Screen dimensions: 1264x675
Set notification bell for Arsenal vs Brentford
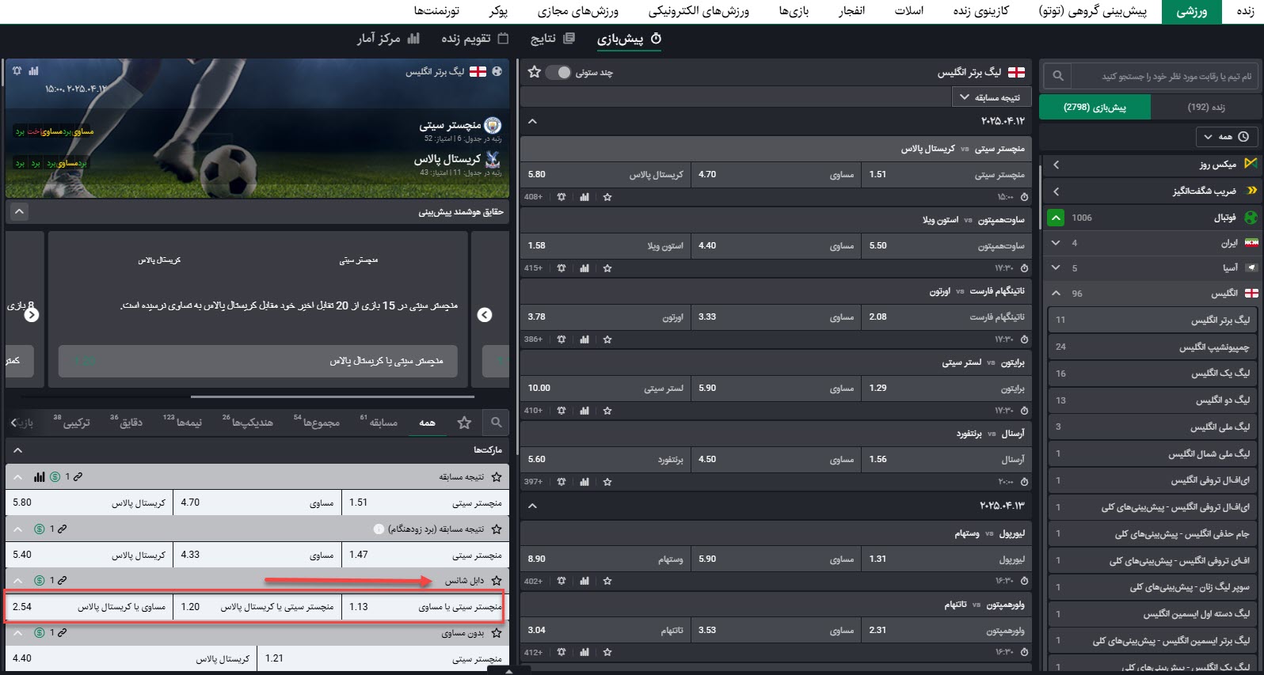click(562, 482)
